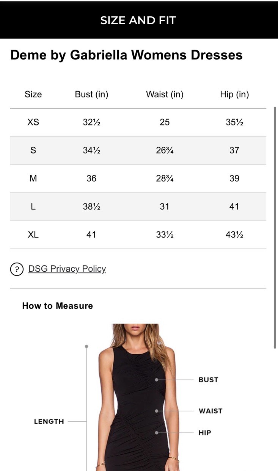
Task: Click the BUST measurement label
Action: click(208, 380)
